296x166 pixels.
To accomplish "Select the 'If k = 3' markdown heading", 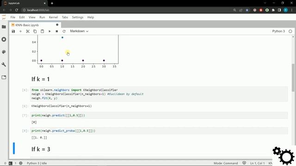I will [x=41, y=149].
